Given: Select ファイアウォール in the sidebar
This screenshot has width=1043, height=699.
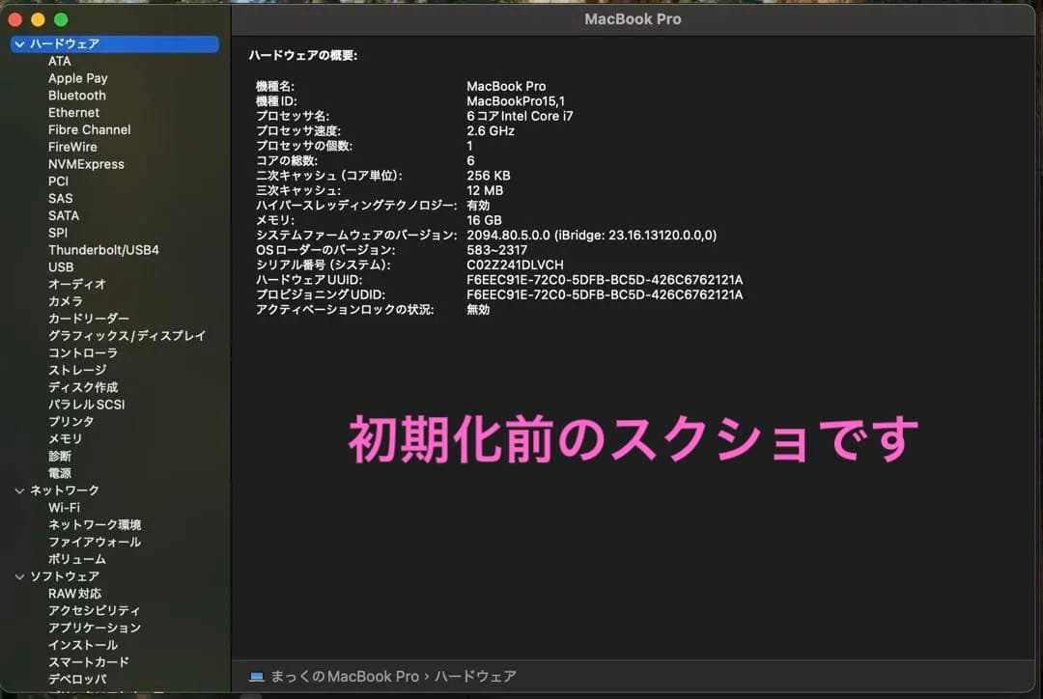Looking at the screenshot, I should pos(95,542).
